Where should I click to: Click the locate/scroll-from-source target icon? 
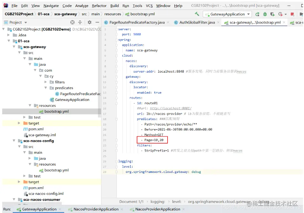pyautogui.click(x=72, y=22)
